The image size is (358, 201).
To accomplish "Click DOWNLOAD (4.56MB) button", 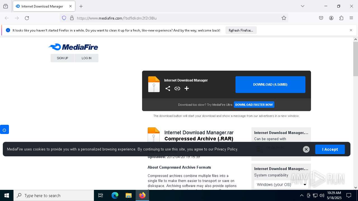I will [270, 85].
